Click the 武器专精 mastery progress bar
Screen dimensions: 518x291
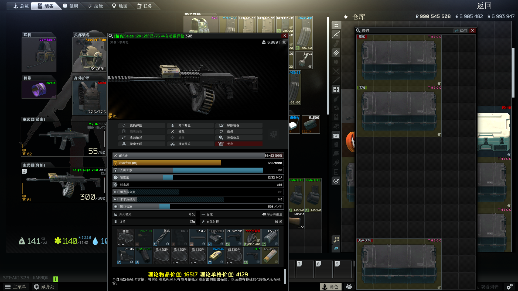pos(198,163)
